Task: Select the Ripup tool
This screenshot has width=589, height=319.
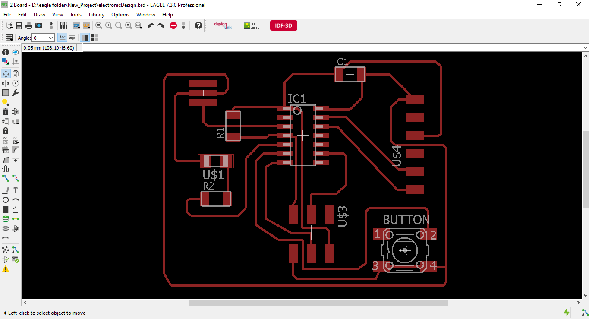Action: [x=16, y=178]
